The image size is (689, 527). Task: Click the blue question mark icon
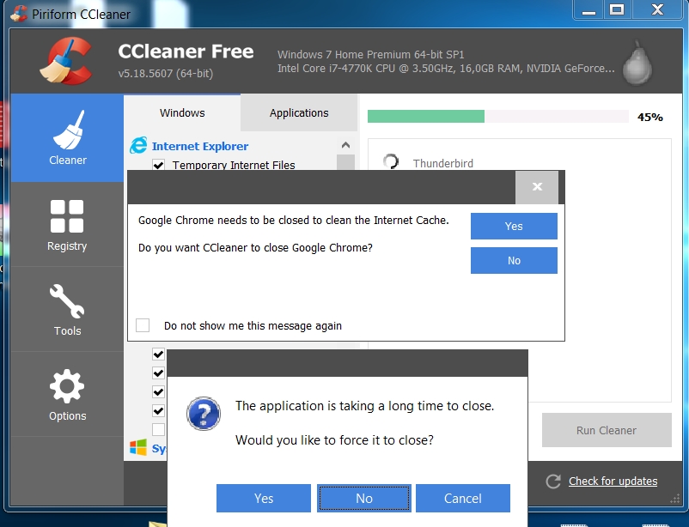204,414
